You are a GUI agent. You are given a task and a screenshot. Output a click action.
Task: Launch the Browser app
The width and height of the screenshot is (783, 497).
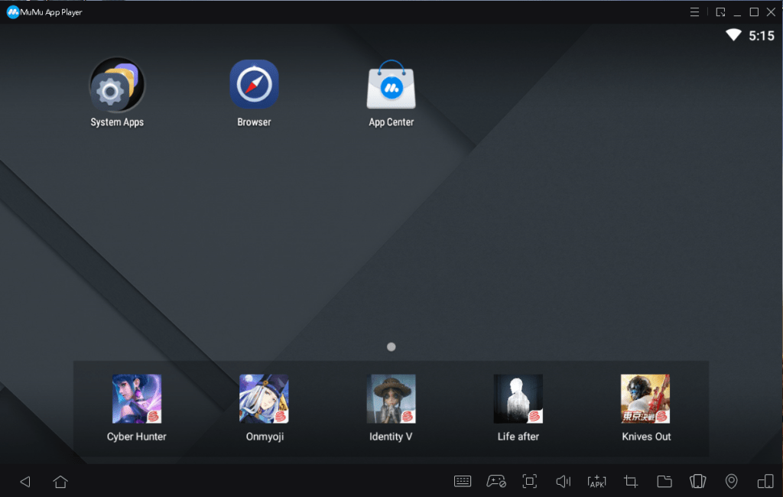pyautogui.click(x=254, y=84)
